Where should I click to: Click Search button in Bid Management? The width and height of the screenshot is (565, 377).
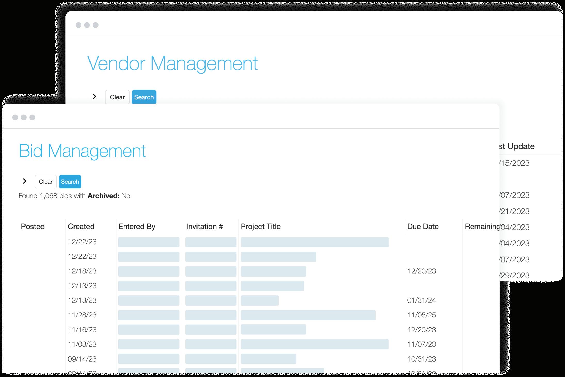(x=70, y=182)
